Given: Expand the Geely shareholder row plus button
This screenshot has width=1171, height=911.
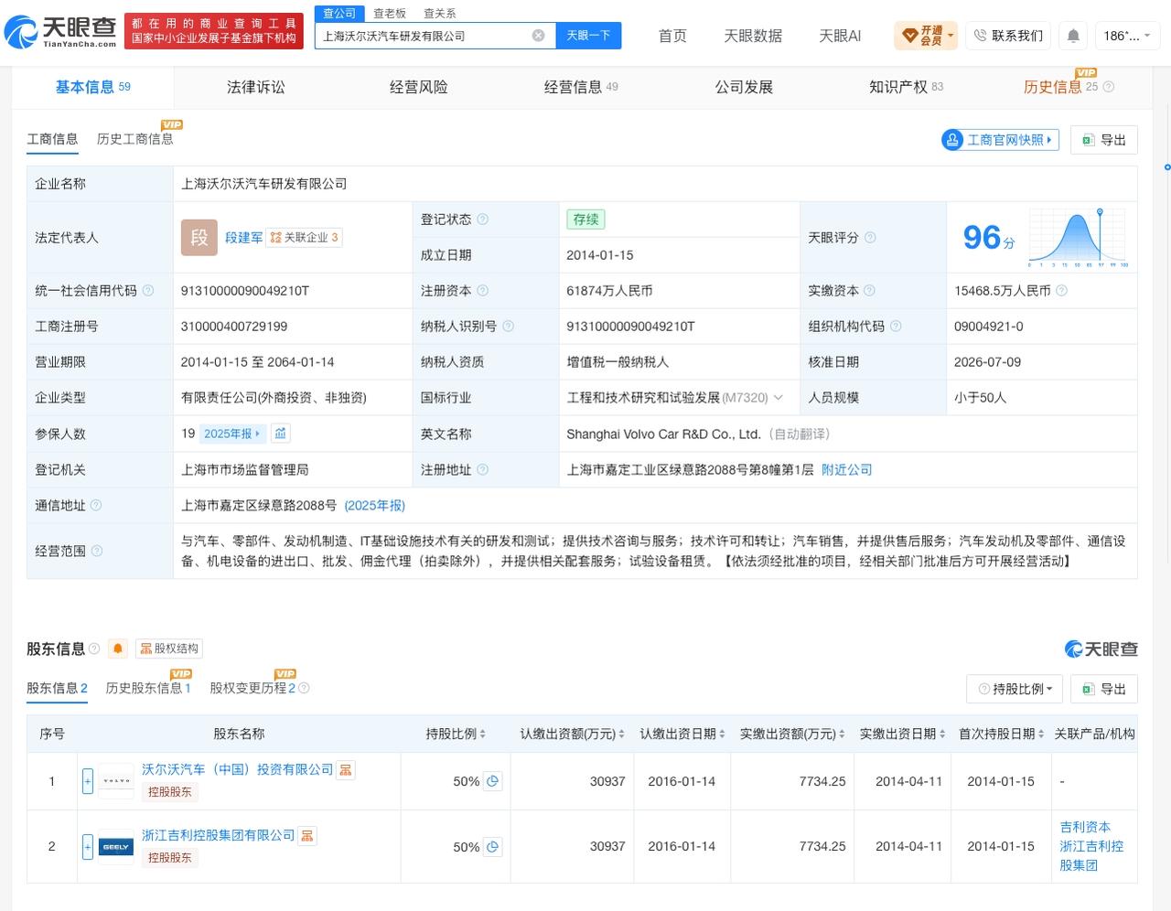Looking at the screenshot, I should coord(88,847).
